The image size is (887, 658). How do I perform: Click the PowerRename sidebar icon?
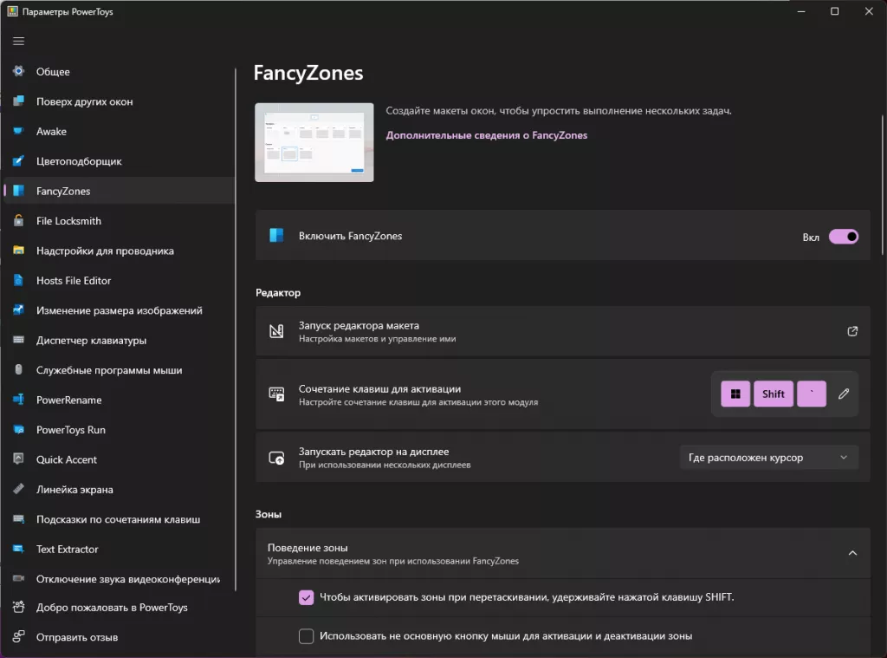[x=18, y=401]
